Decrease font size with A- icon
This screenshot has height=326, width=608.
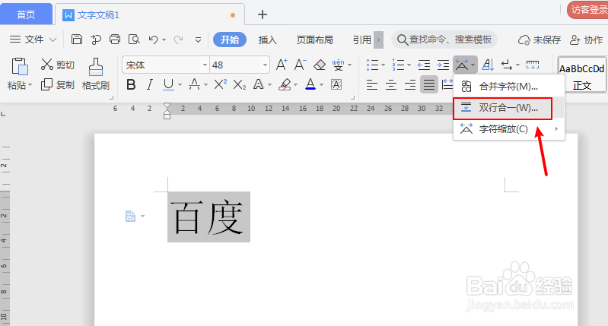pos(300,65)
